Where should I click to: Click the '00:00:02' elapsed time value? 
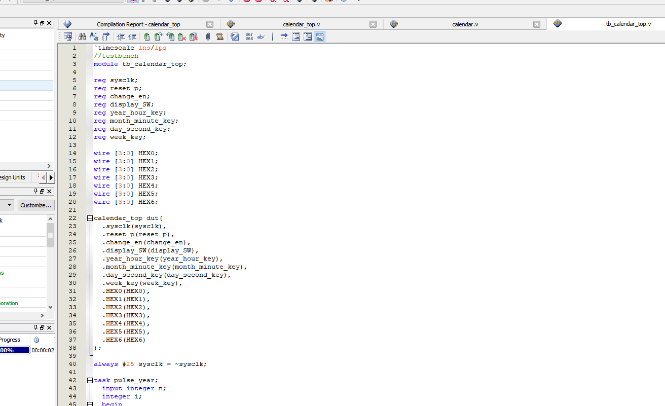click(43, 350)
